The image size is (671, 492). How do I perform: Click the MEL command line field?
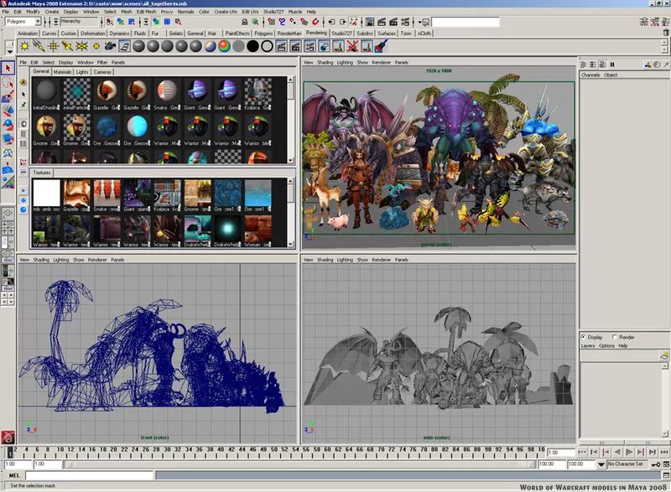point(90,475)
